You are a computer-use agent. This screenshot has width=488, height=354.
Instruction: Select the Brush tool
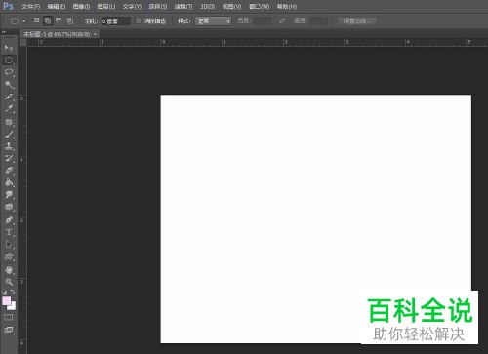tap(9, 134)
